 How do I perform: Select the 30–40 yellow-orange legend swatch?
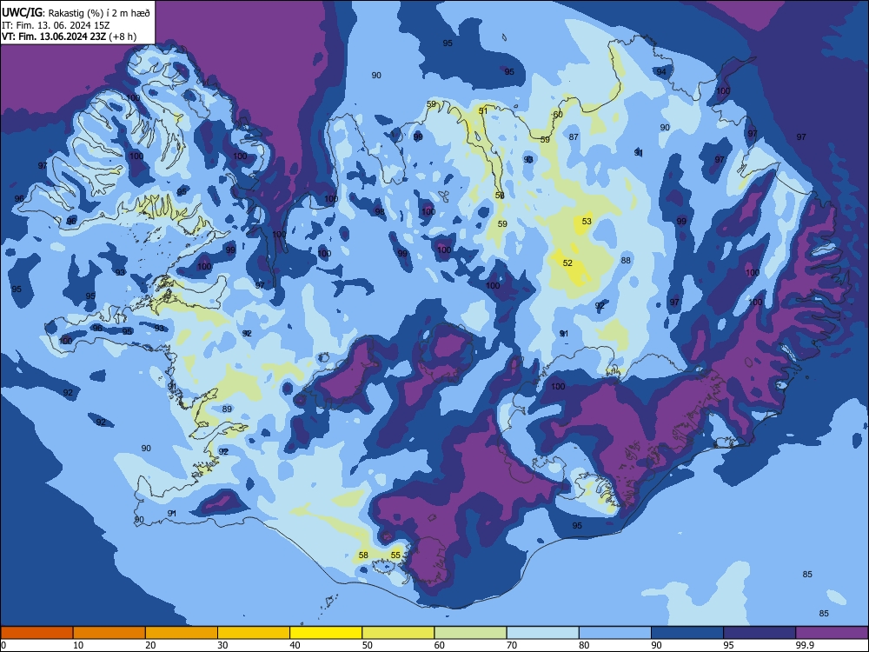point(254,633)
